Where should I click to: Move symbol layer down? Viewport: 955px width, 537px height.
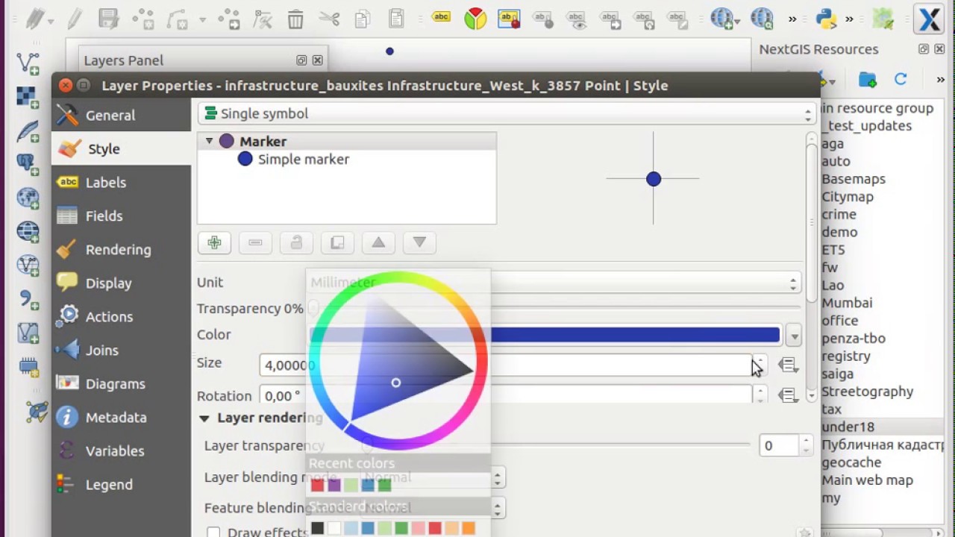[419, 242]
